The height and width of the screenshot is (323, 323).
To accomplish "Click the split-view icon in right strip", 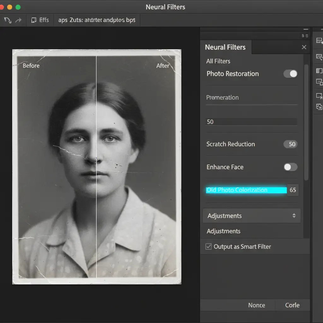I will tap(319, 71).
